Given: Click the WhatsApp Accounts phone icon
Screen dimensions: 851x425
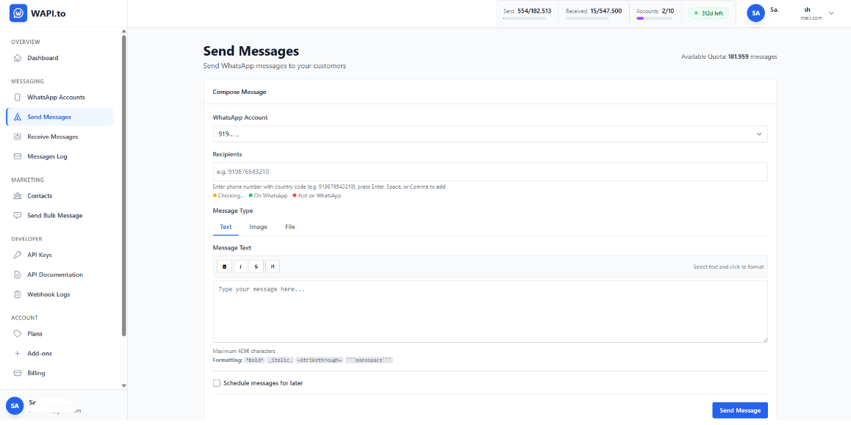Looking at the screenshot, I should [18, 98].
